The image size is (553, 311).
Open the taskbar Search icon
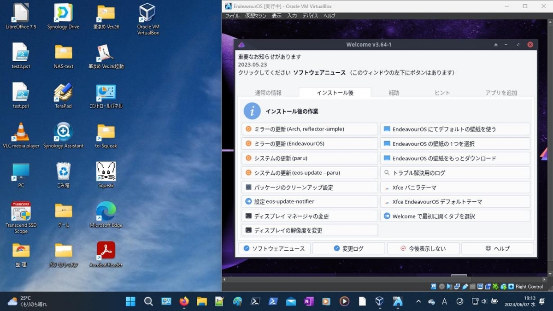pos(148,301)
